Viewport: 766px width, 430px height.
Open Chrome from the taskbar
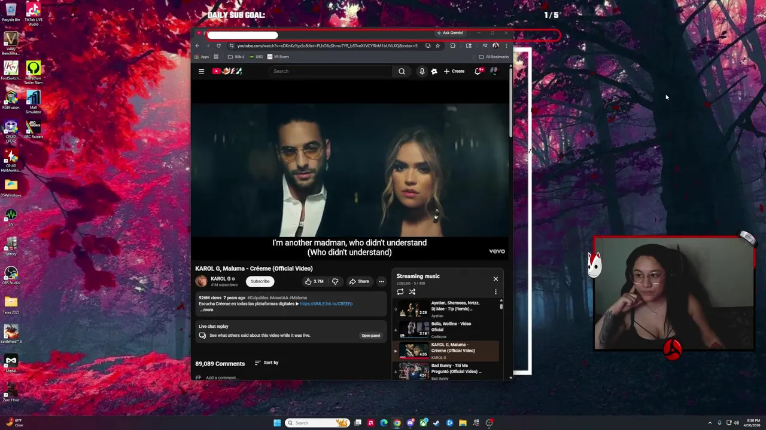click(x=397, y=423)
